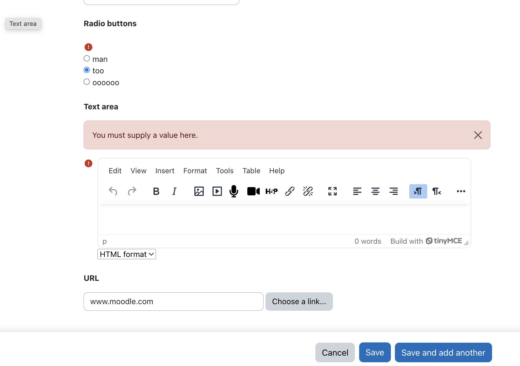This screenshot has width=520, height=366.
Task: Insert an image with the image icon
Action: [199, 191]
